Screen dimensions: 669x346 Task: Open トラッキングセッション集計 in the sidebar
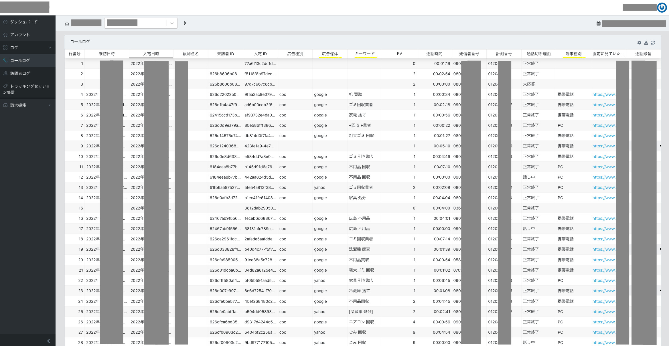pos(27,89)
